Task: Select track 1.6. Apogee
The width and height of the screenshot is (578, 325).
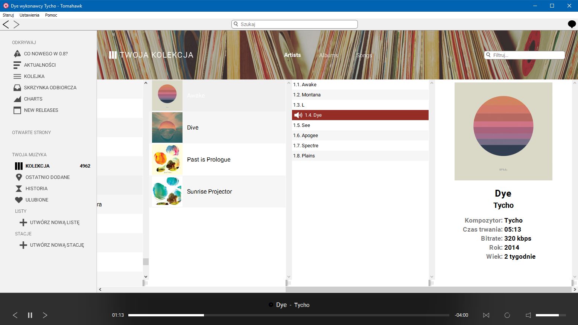Action: pyautogui.click(x=360, y=135)
